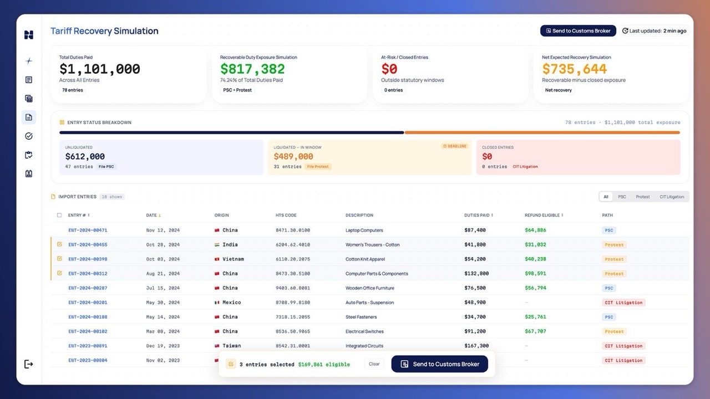Screen dimensions: 710x399
Task: Open the clipboard check sidebar icon
Action: [29, 155]
